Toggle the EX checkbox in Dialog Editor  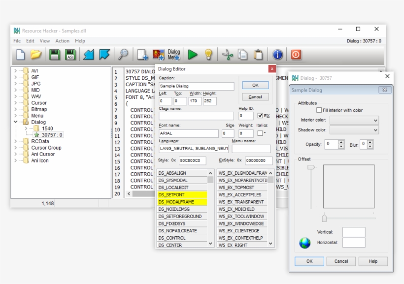tap(260, 116)
